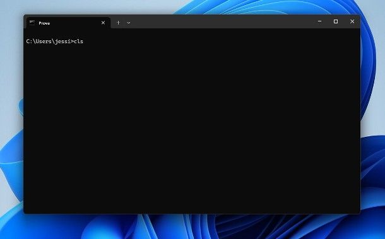This screenshot has width=385, height=239.
Task: Close the Prova tab with its X
Action: point(103,23)
